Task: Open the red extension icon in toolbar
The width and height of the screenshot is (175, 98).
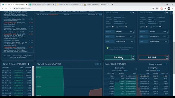Action: 162,8
